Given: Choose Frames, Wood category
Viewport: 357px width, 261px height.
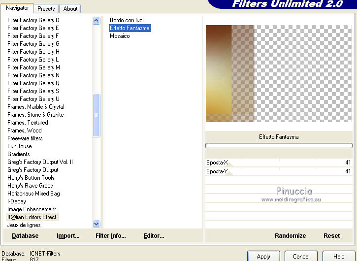Looking at the screenshot, I should click(x=24, y=130).
